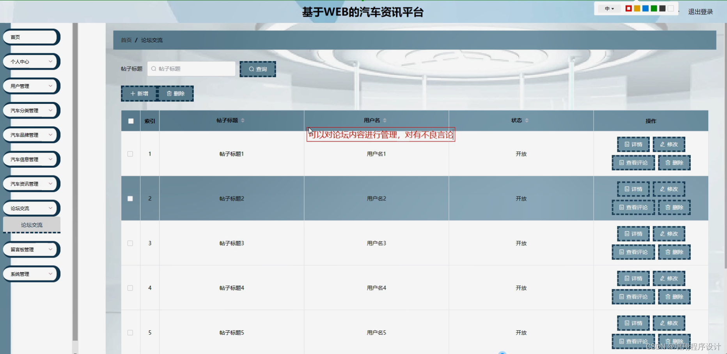Select the blue theme color swatch

click(x=645, y=8)
